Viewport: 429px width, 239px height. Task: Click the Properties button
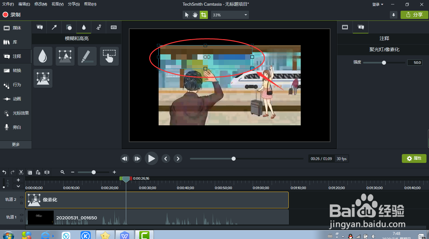point(414,158)
